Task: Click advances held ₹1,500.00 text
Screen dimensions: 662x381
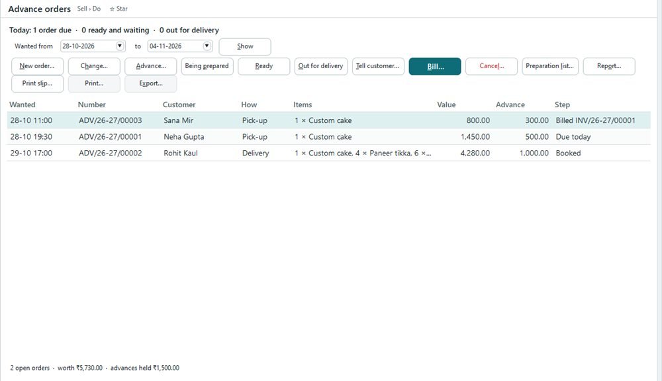Action: coord(145,368)
